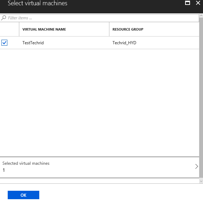Click the magnifier search icon
The image size is (203, 202).
(x=4, y=18)
